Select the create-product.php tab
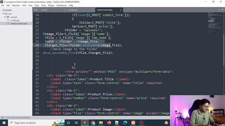Viewport: 225px width, 126px height. [x=109, y=10]
